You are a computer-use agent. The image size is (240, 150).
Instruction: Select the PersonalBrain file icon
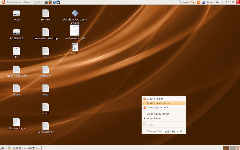[x=46, y=126]
